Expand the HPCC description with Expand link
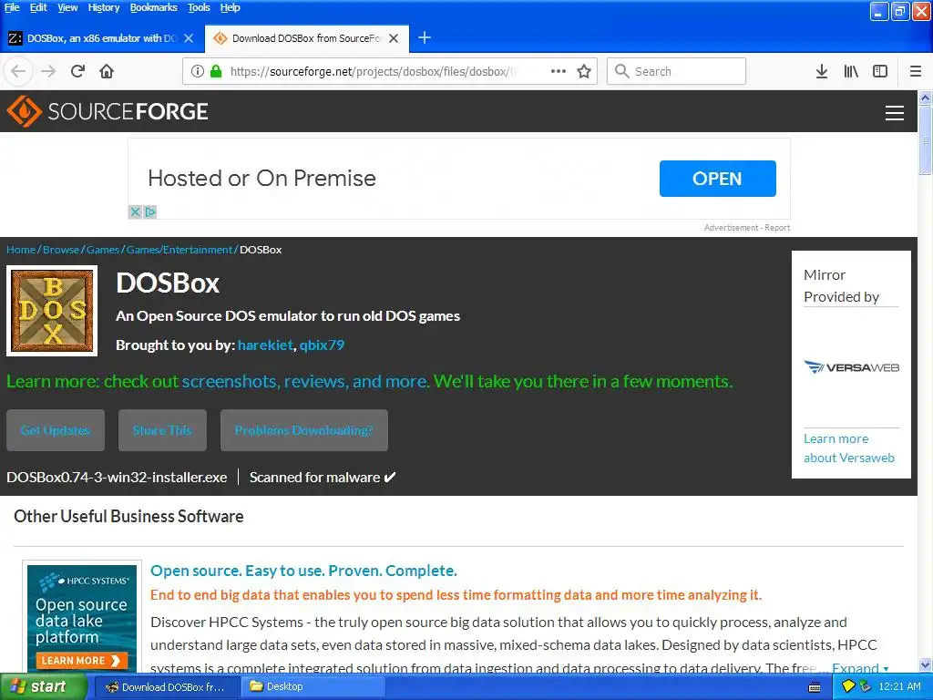This screenshot has width=933, height=700. tap(860, 668)
